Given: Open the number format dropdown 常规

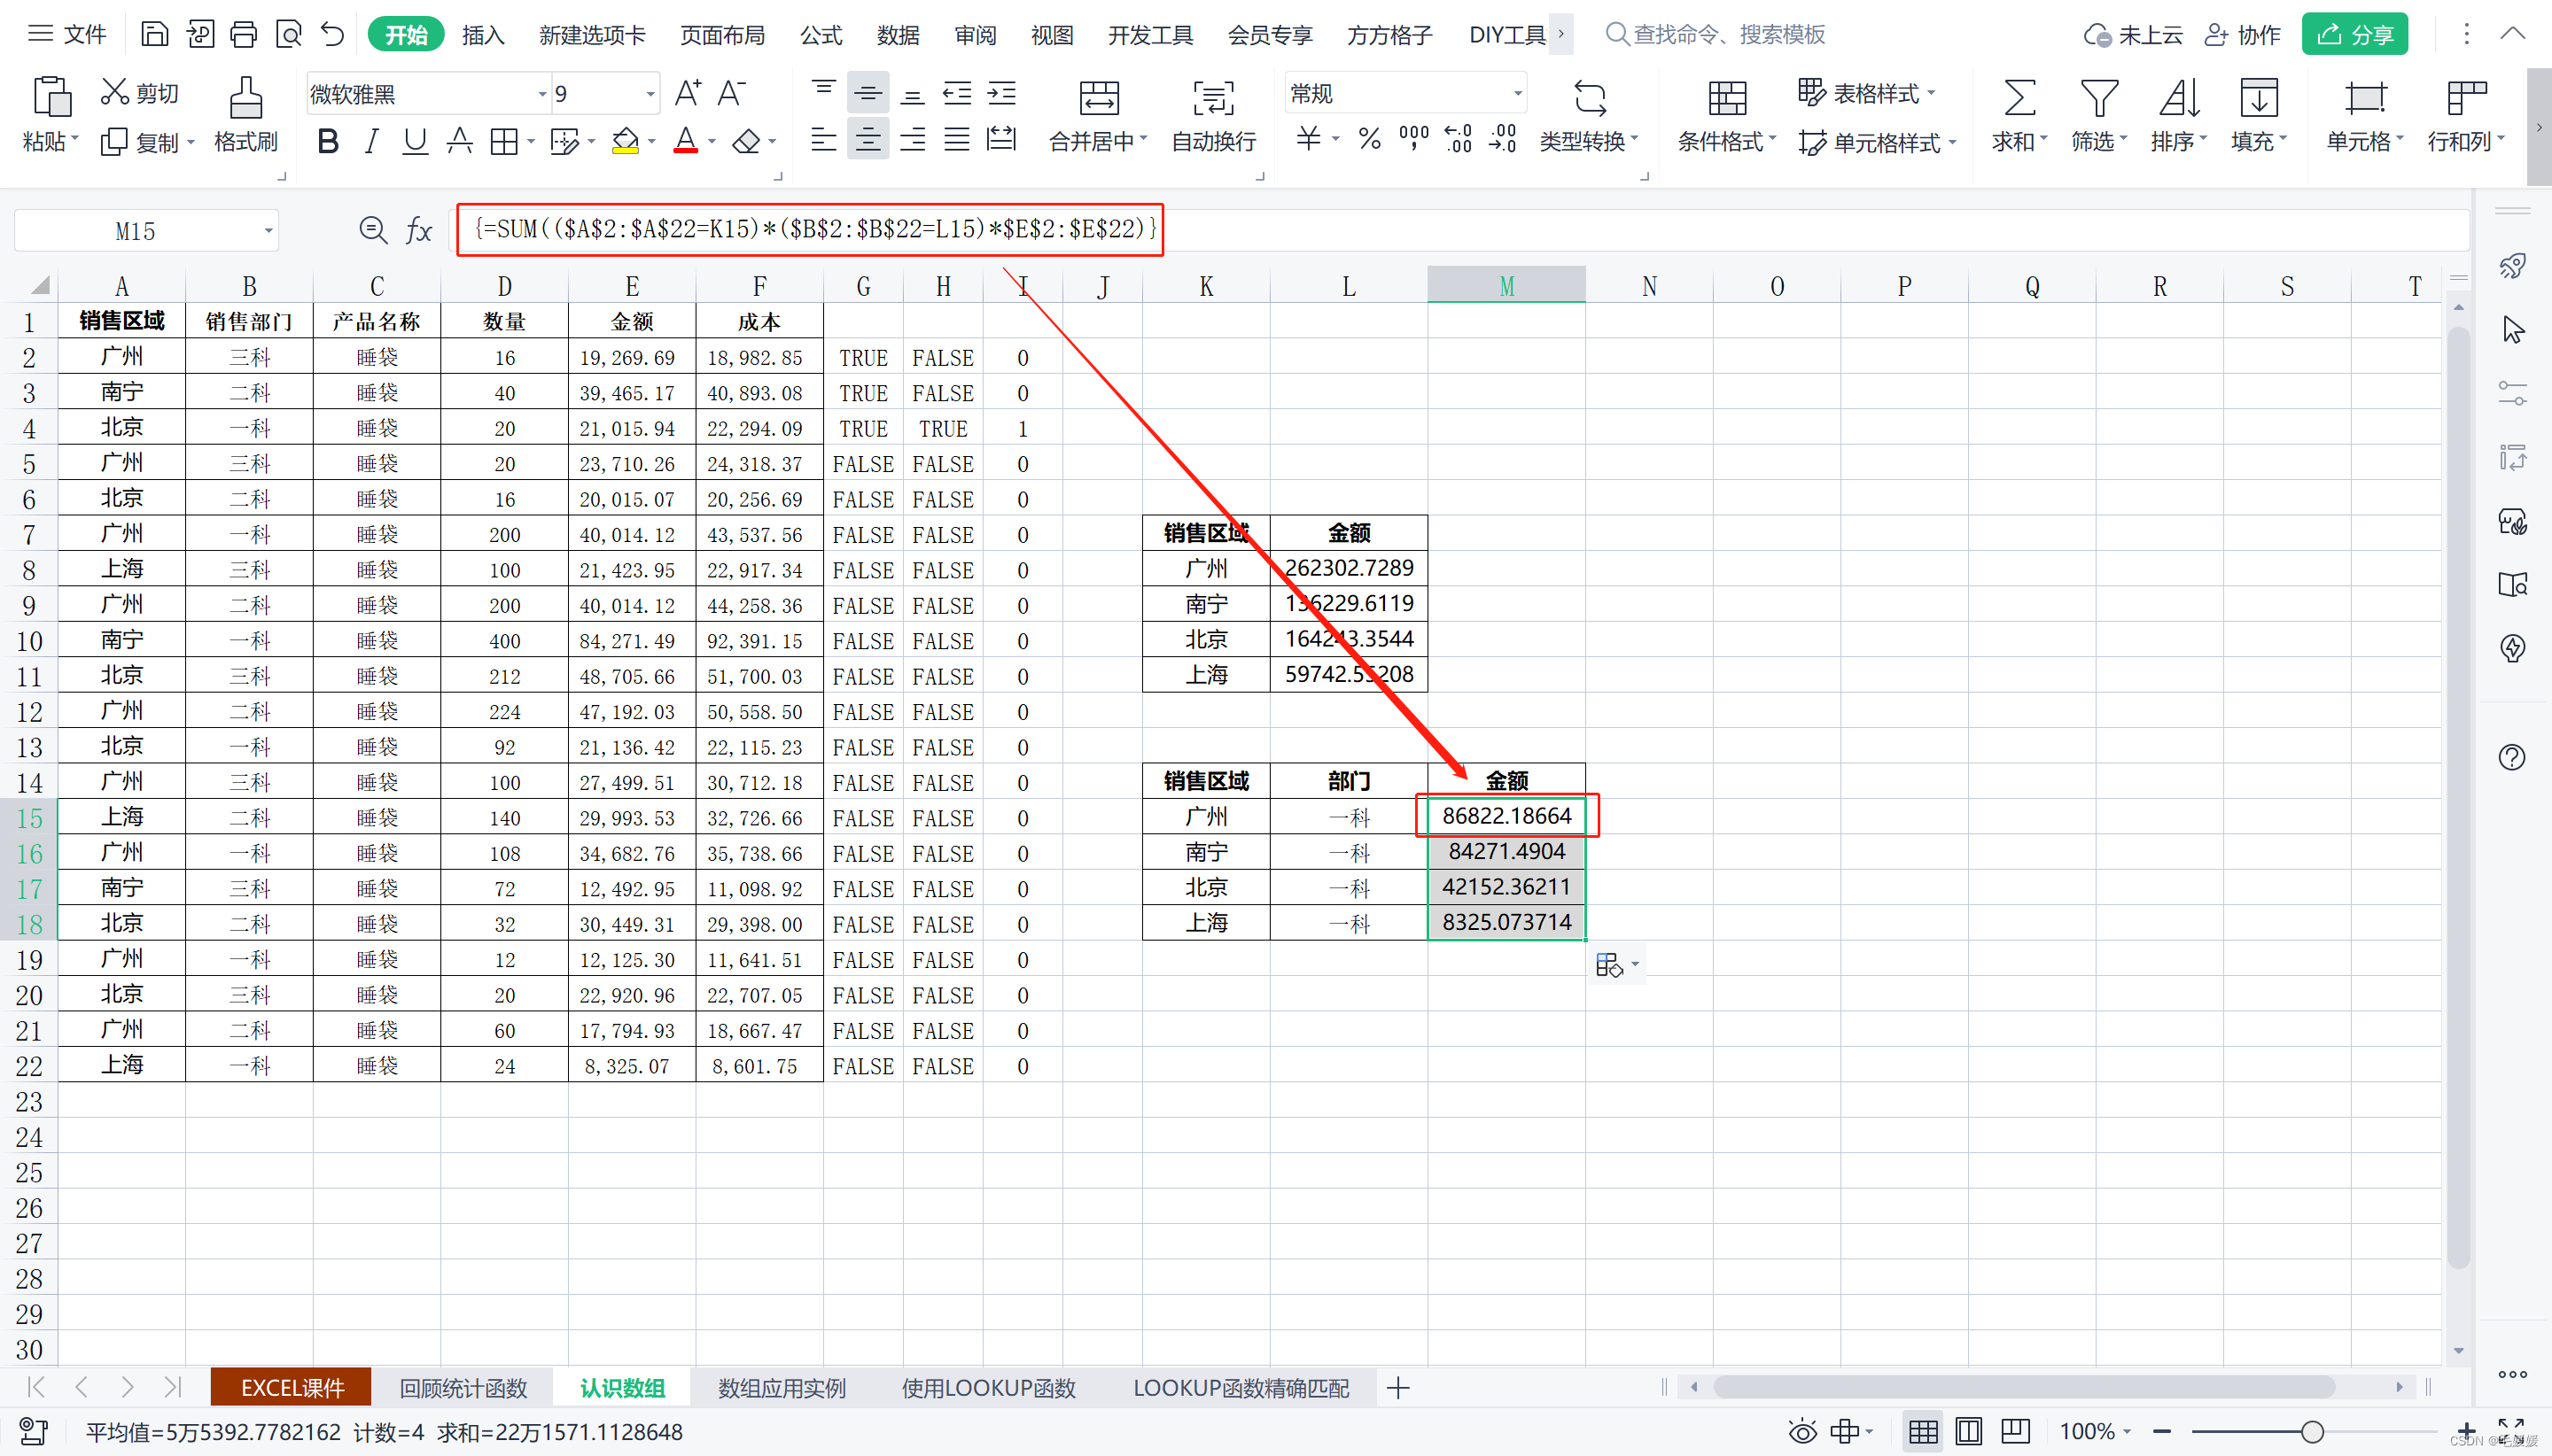Looking at the screenshot, I should [1517, 94].
